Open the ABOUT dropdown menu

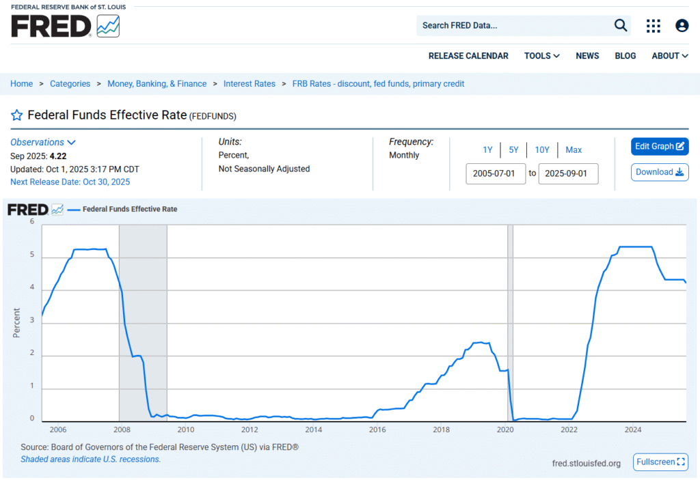coord(669,55)
